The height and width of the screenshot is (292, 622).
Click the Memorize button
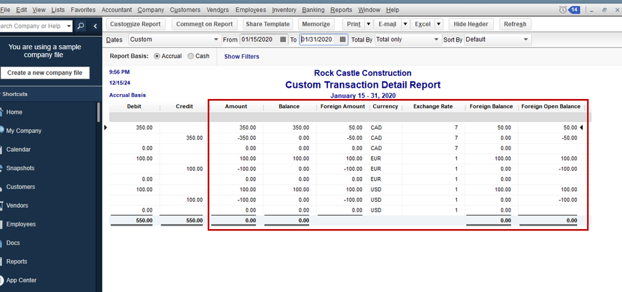point(316,24)
